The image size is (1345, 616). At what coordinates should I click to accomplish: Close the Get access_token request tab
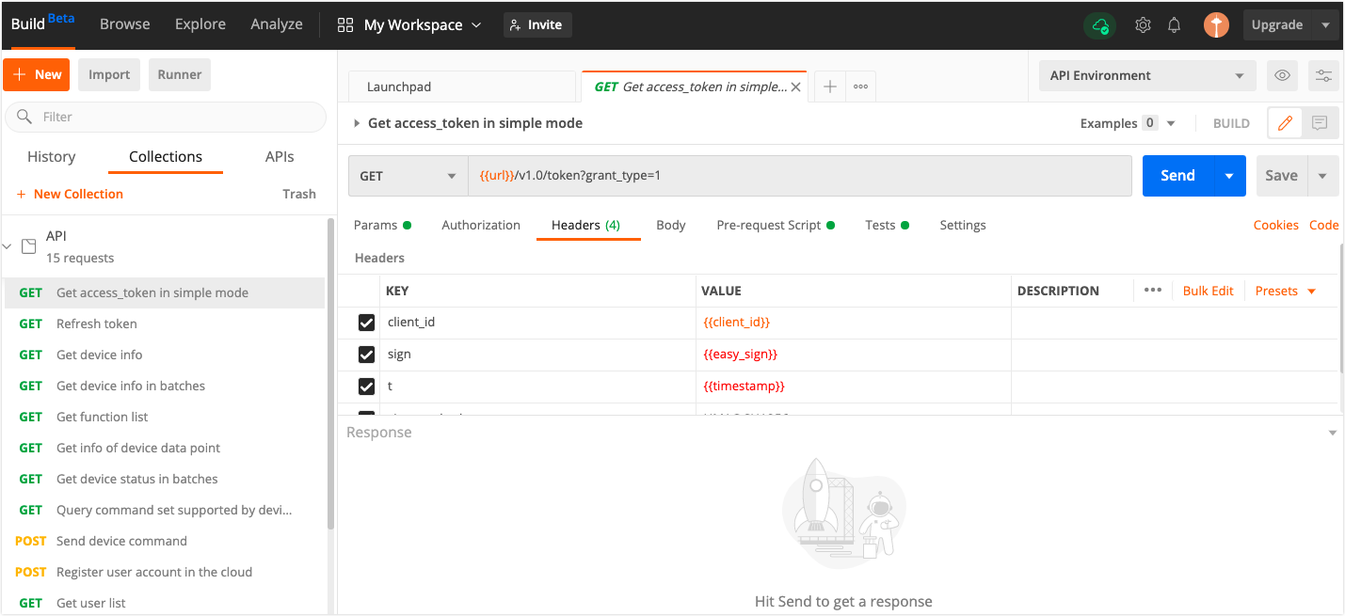pos(795,87)
